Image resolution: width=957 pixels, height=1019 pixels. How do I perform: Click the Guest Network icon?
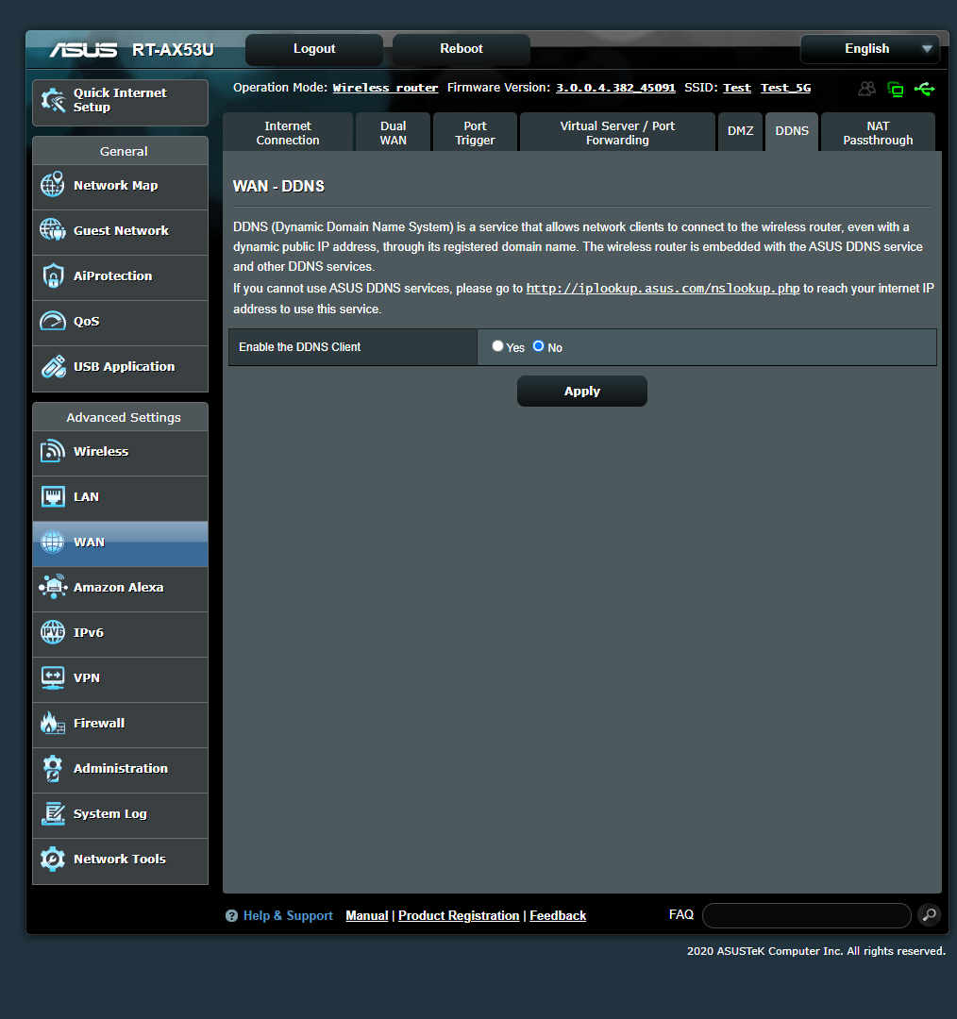pyautogui.click(x=53, y=230)
